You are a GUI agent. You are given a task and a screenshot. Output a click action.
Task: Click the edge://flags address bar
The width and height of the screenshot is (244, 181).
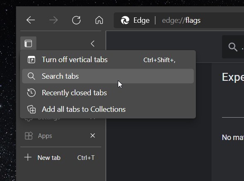pyautogui.click(x=181, y=20)
